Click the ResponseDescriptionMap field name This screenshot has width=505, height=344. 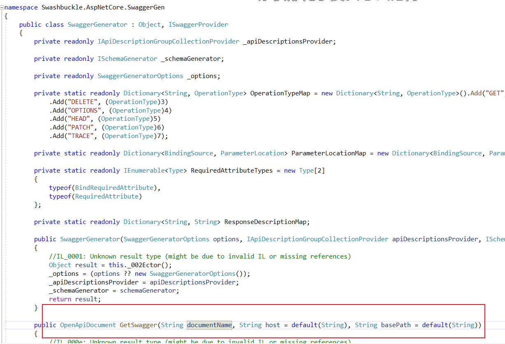265,222
